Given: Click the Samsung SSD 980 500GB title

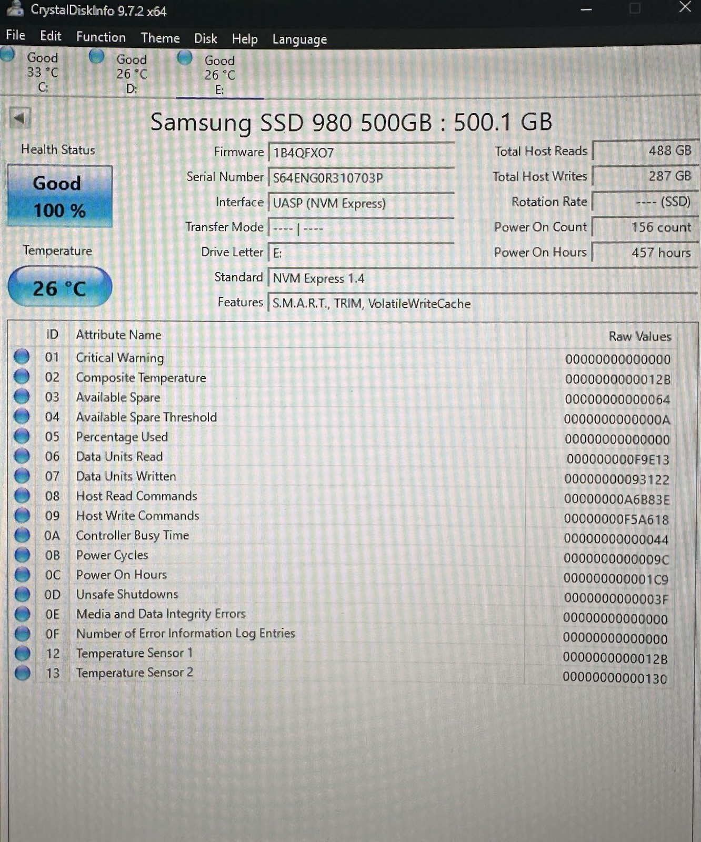Looking at the screenshot, I should coord(351,122).
